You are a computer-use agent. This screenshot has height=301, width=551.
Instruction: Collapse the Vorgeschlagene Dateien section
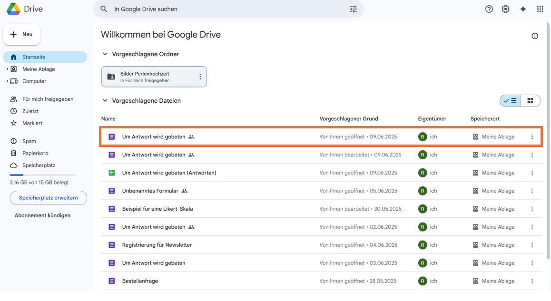coord(105,101)
